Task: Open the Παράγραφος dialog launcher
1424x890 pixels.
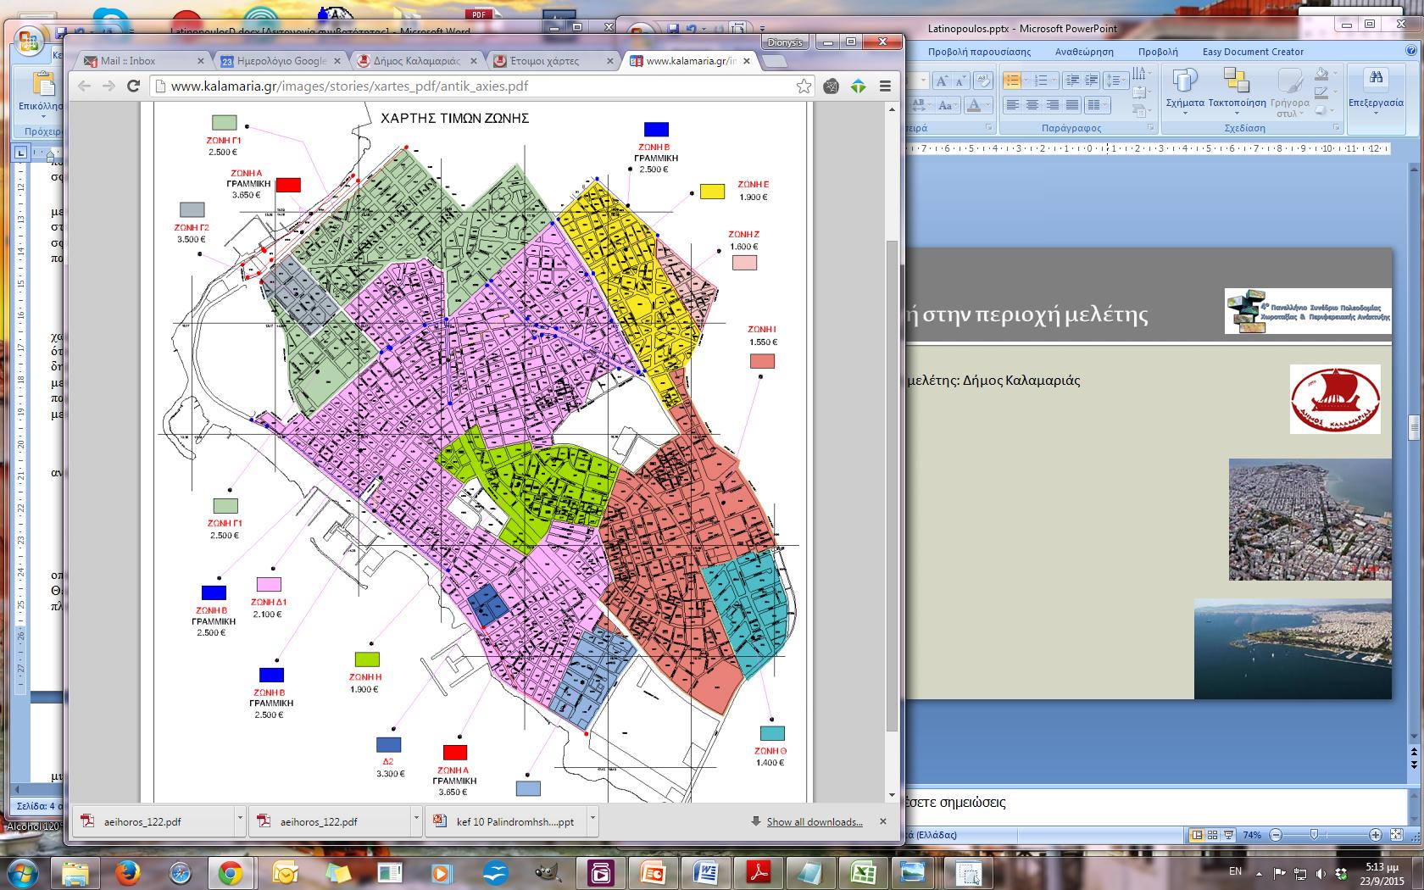Action: (1150, 127)
